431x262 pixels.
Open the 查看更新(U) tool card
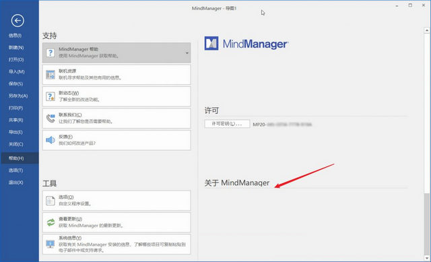pyautogui.click(x=117, y=222)
